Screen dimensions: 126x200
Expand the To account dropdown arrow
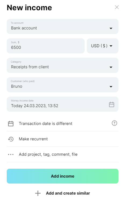(x=111, y=28)
